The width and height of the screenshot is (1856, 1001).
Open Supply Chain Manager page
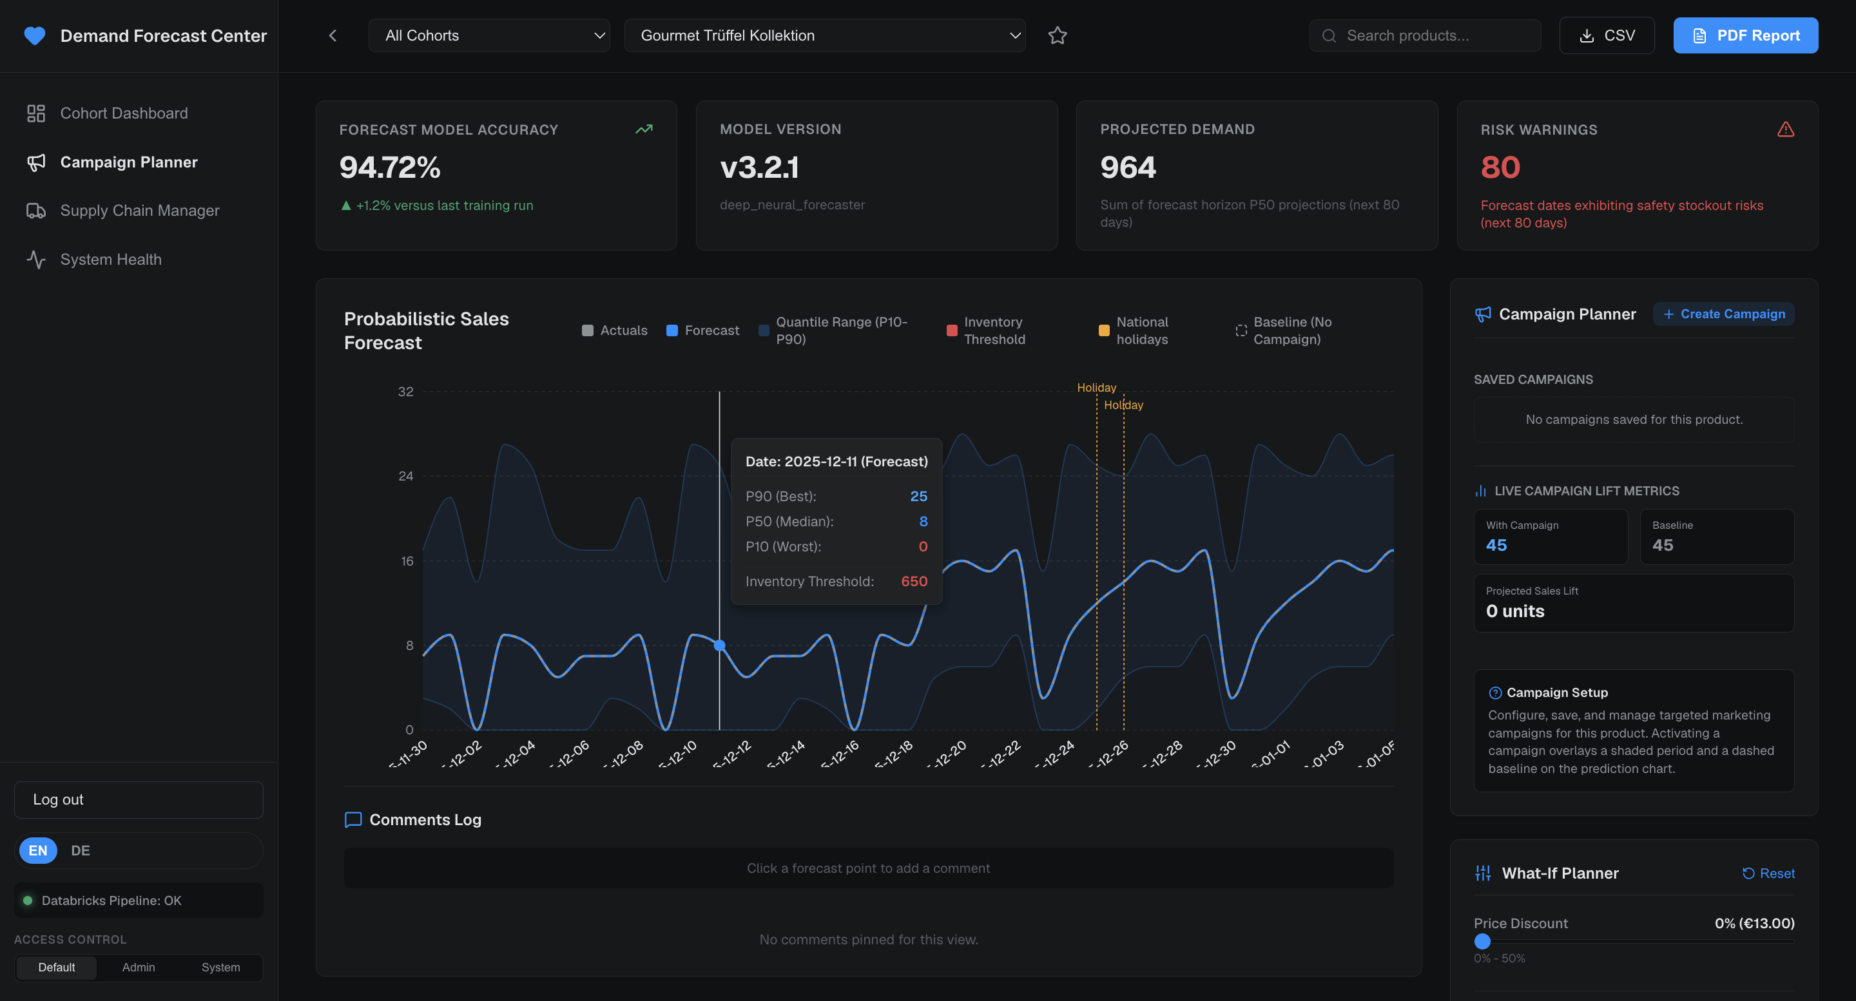click(x=139, y=210)
